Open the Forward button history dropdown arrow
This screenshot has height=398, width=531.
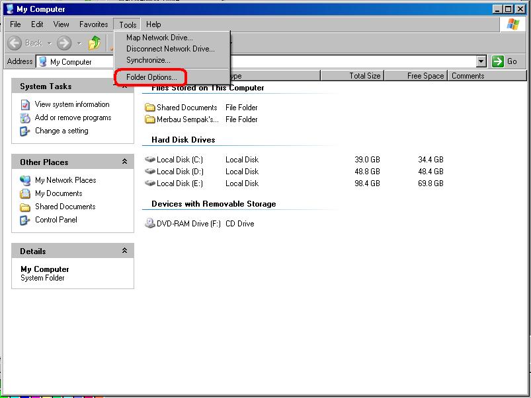pos(79,44)
